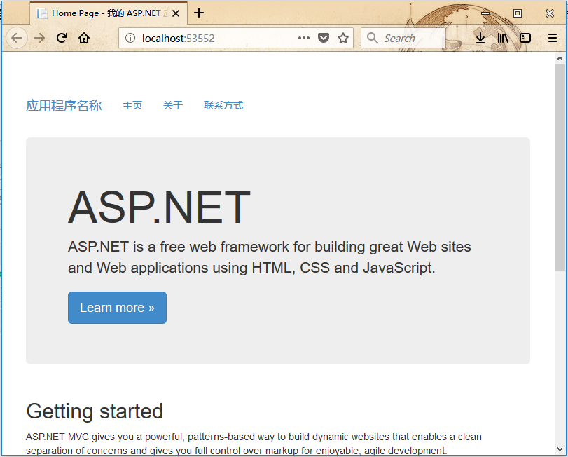Close the Home Page tab
This screenshot has width=568, height=457.
(175, 13)
